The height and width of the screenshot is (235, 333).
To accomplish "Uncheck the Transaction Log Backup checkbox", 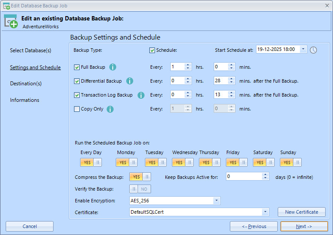I will tap(77, 95).
